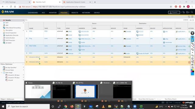Open the help question mark icon
Viewport: 195px width, 109px height.
click(192, 17)
